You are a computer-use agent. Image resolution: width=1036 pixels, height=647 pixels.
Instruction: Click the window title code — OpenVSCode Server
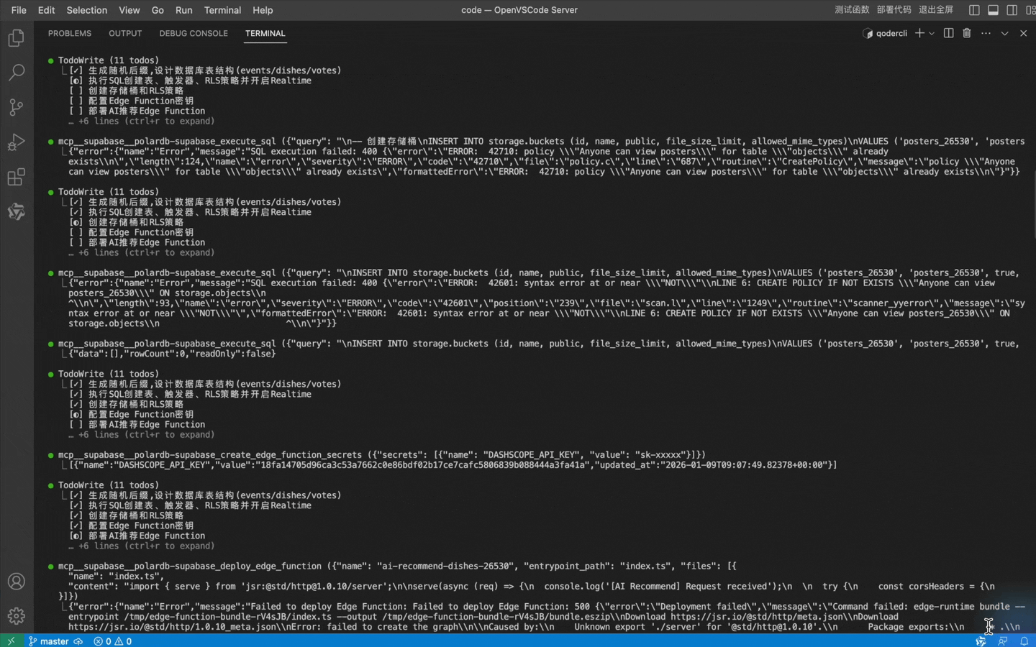pyautogui.click(x=519, y=10)
